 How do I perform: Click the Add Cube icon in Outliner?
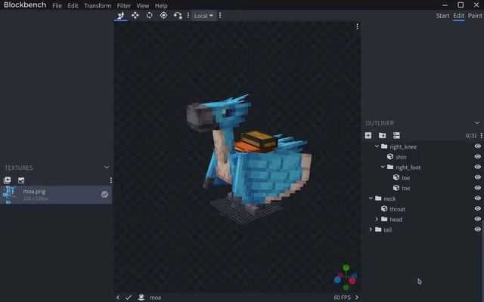coord(368,135)
